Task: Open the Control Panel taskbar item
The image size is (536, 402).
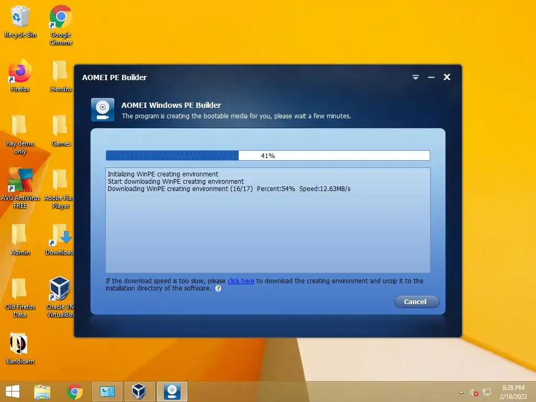Action: tap(107, 392)
